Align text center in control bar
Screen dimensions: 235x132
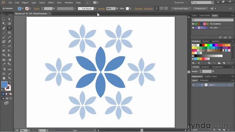click(x=161, y=8)
